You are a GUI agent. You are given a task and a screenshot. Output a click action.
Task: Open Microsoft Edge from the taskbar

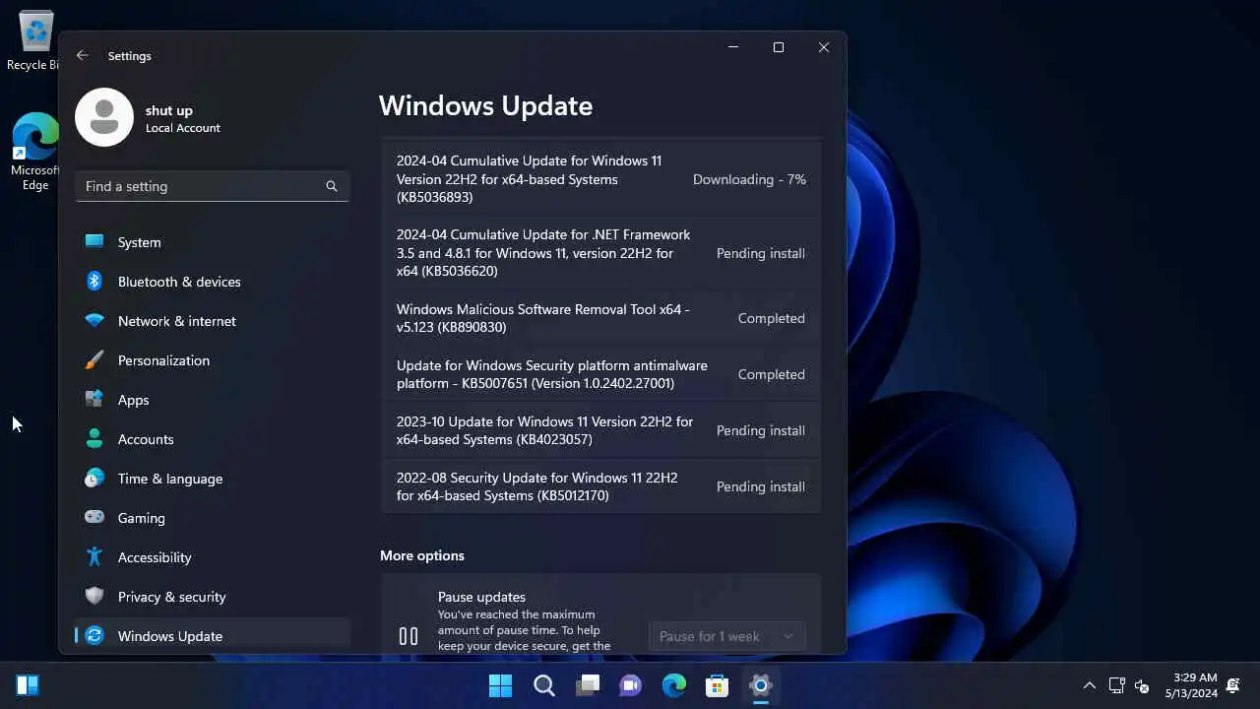pyautogui.click(x=674, y=685)
